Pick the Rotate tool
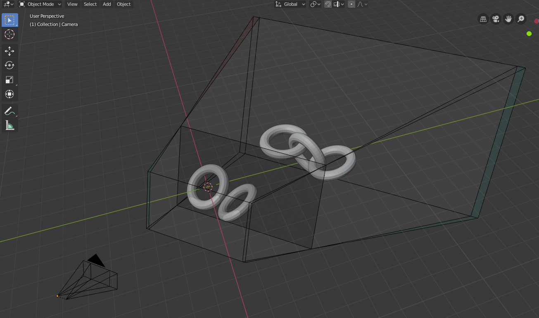 (9, 66)
